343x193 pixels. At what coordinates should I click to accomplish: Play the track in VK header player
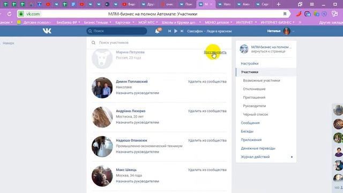click(176, 31)
